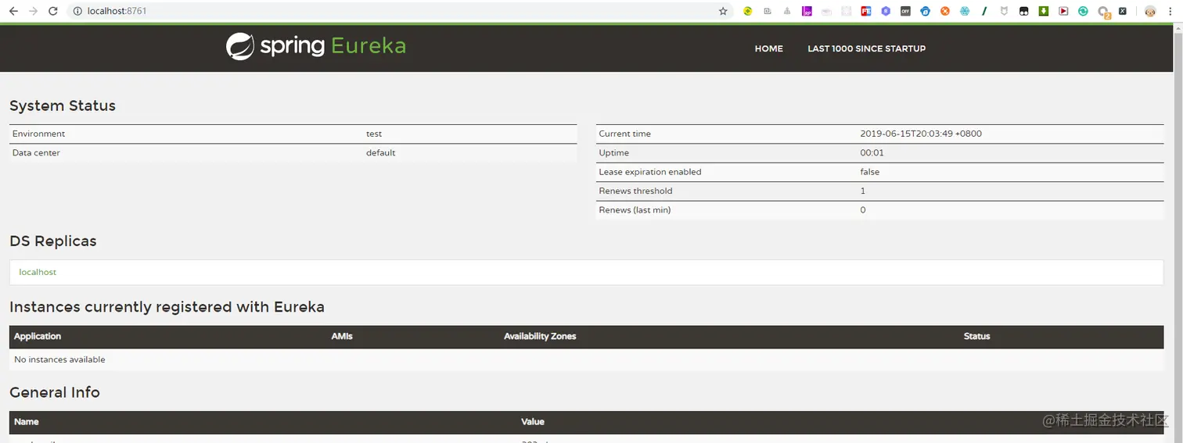Open the React atom extension icon

click(965, 11)
